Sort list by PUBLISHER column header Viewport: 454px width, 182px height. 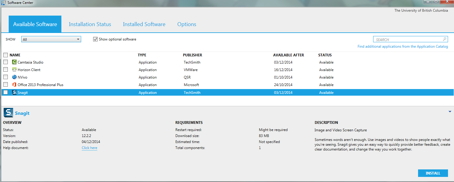[x=193, y=55]
